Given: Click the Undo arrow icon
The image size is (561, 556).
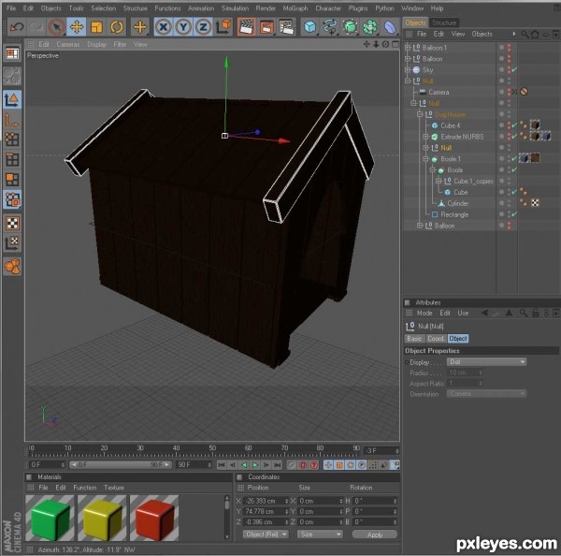Looking at the screenshot, I should (x=17, y=27).
